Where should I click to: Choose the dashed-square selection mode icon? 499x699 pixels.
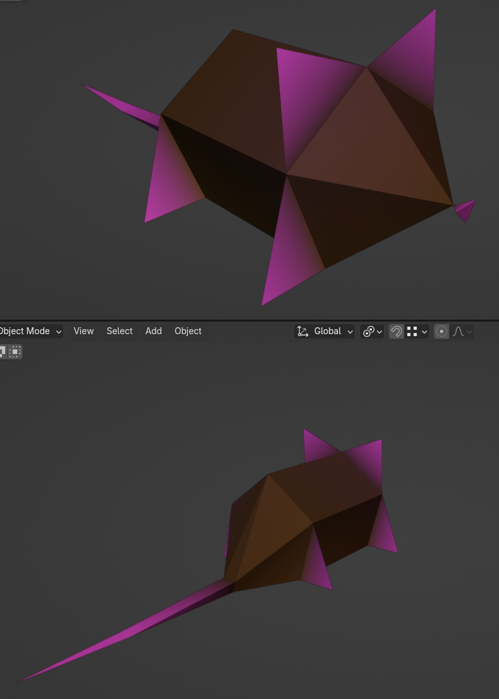click(x=15, y=351)
